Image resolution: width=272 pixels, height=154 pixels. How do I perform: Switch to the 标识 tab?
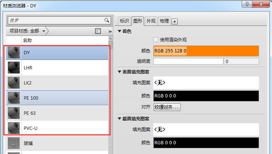coord(124,21)
